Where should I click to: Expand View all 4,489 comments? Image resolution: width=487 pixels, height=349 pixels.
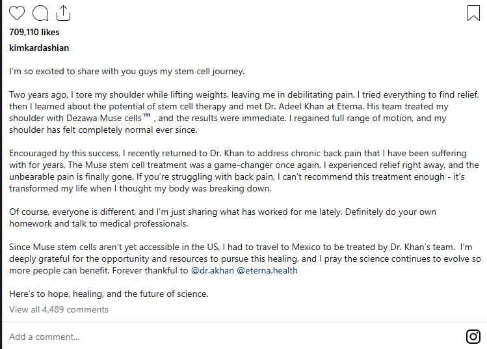[x=59, y=309]
